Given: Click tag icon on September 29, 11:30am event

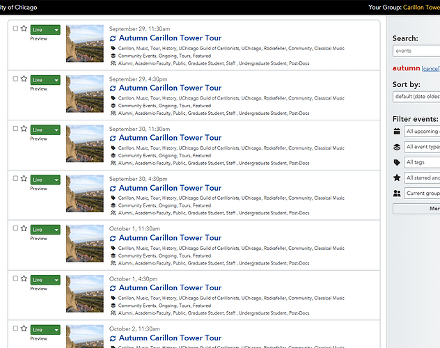Looking at the screenshot, I should pos(113,48).
